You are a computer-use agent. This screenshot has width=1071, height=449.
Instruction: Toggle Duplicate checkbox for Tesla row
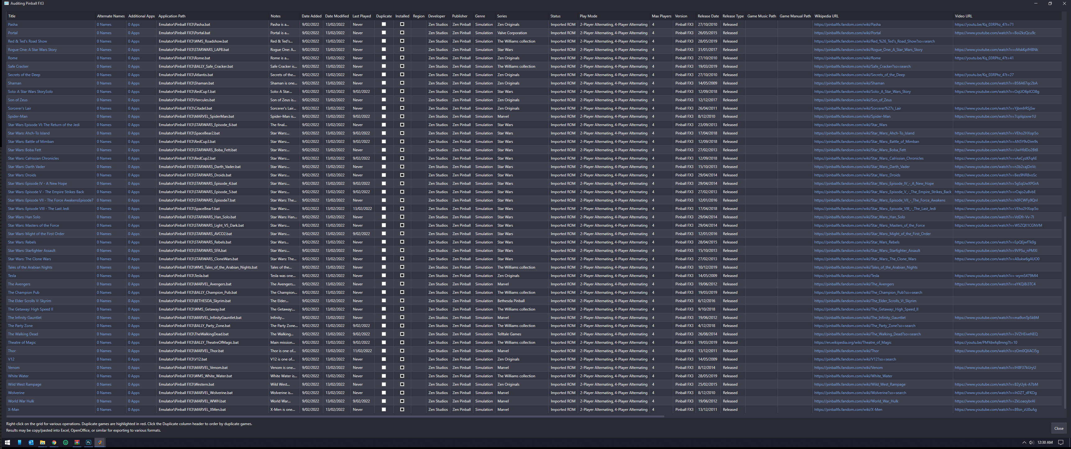(x=384, y=275)
